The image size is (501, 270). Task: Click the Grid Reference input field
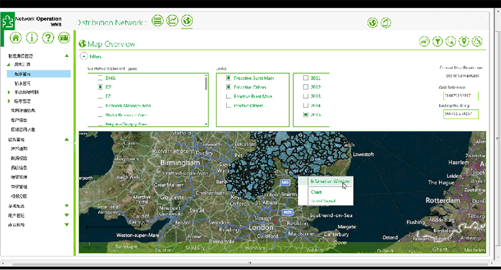[461, 96]
